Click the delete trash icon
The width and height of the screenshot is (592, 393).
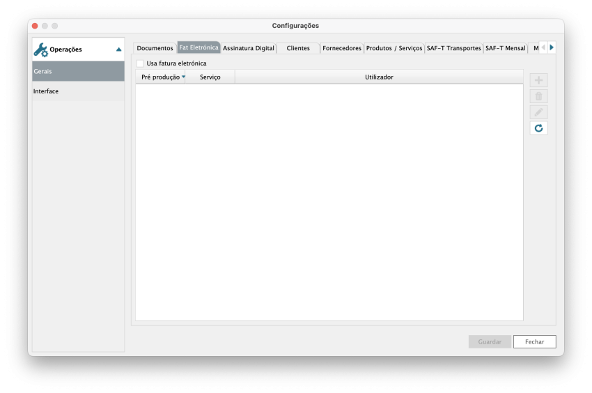(538, 97)
